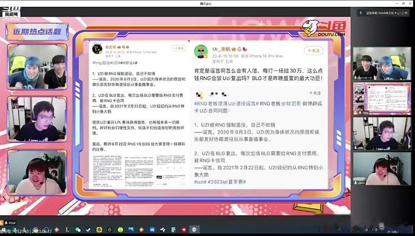Click the green avatar of Mr_谢帆
Image resolution: width=415 pixels, height=236 pixels.
point(201,51)
